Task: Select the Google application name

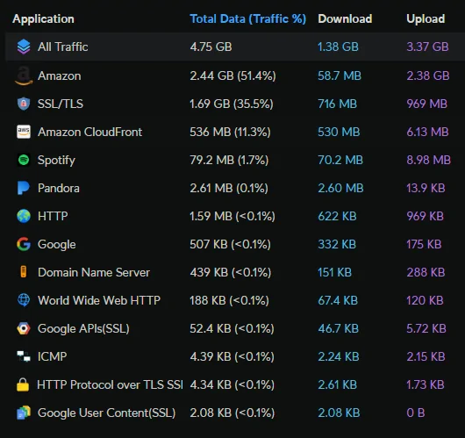Action: click(x=57, y=245)
